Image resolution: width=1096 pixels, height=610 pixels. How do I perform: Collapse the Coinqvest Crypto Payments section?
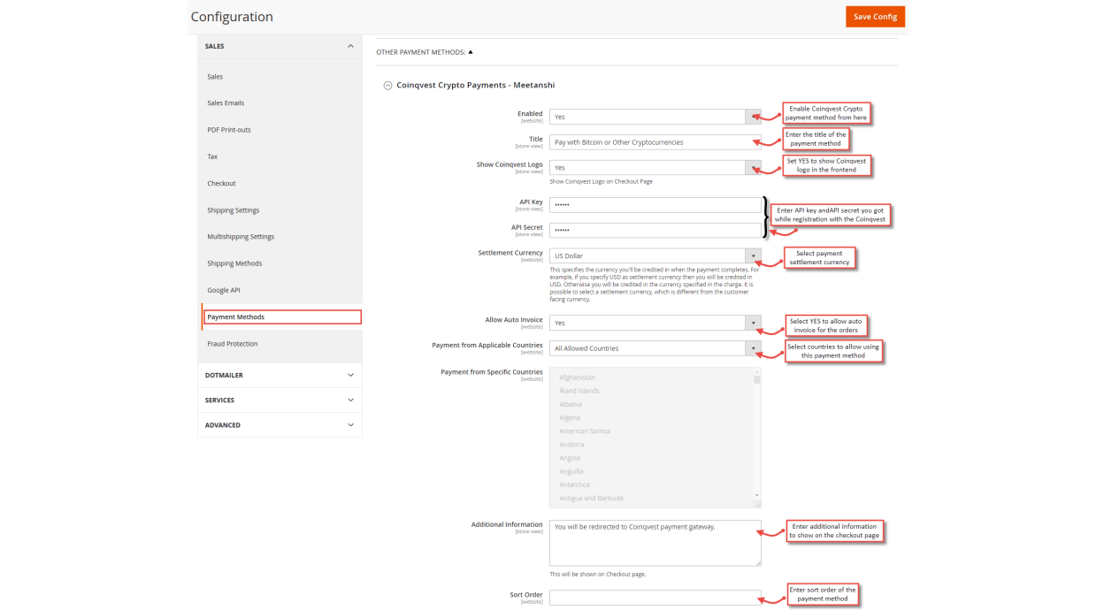tap(387, 85)
